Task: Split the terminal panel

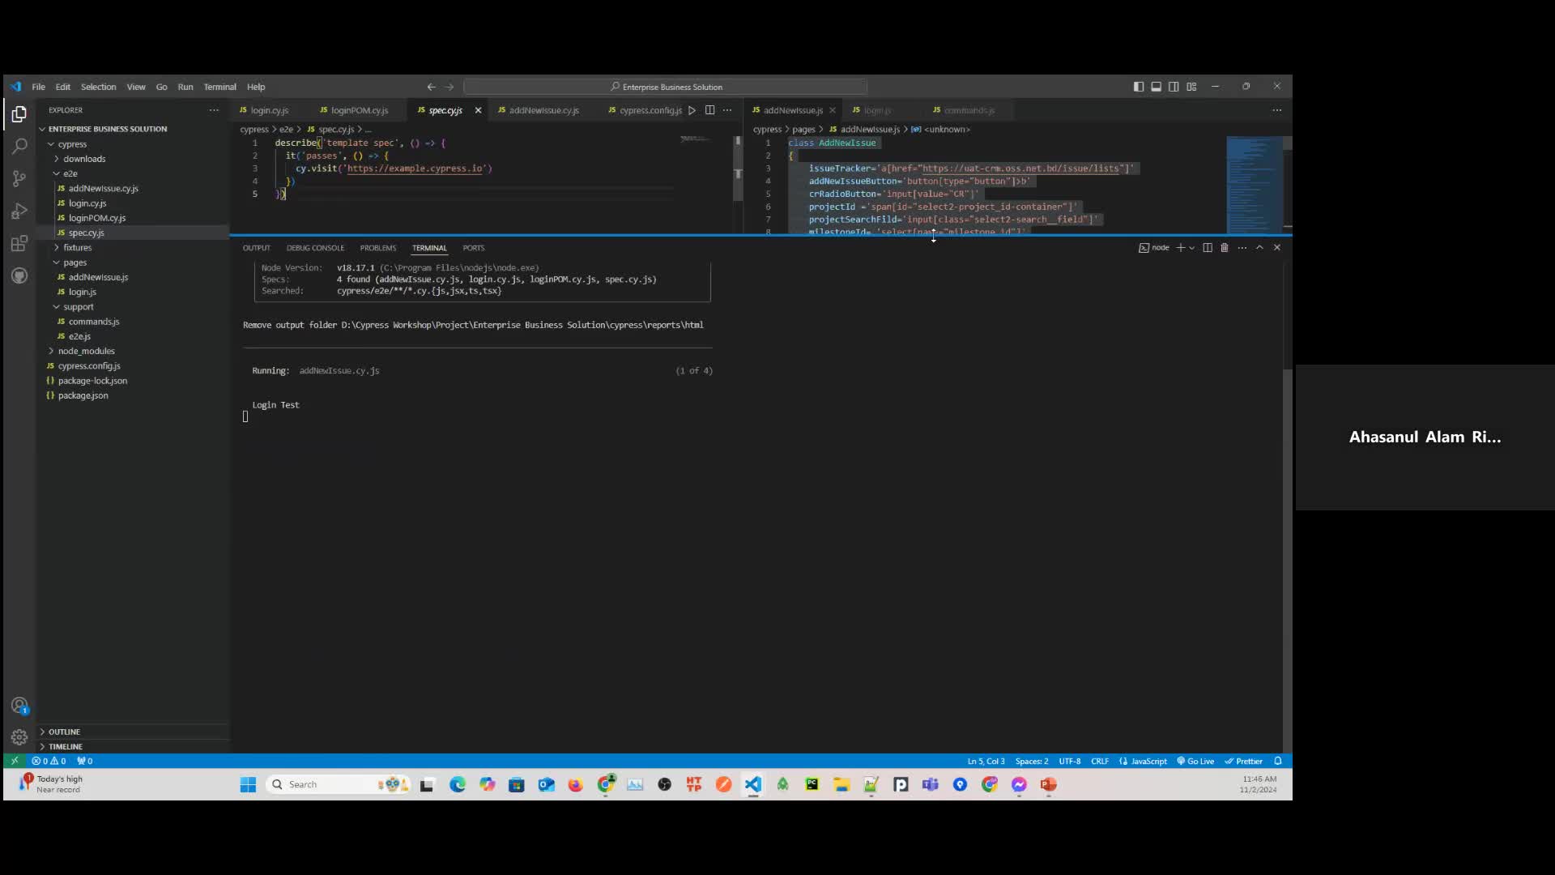Action: (x=1206, y=248)
